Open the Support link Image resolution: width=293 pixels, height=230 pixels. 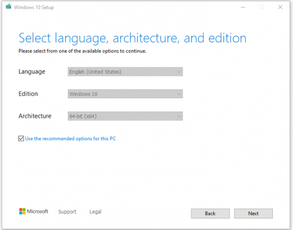67,212
